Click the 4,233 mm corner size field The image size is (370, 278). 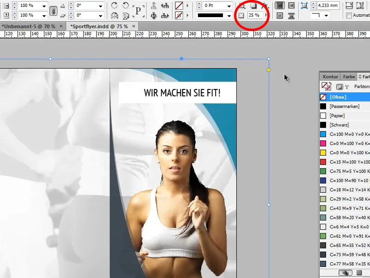328,5
